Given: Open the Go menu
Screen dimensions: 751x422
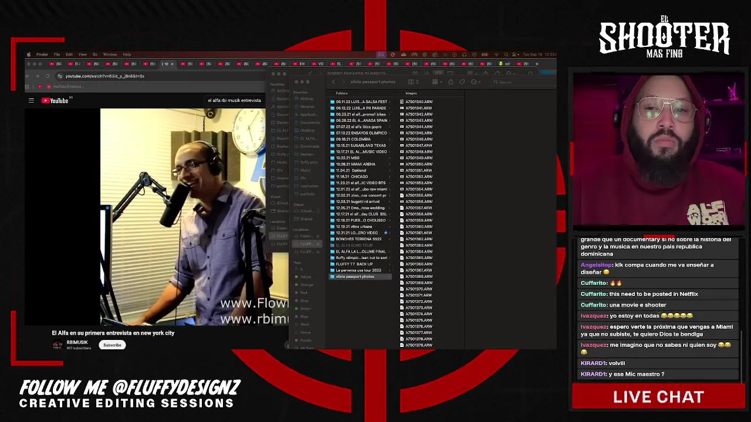Looking at the screenshot, I should click(95, 55).
